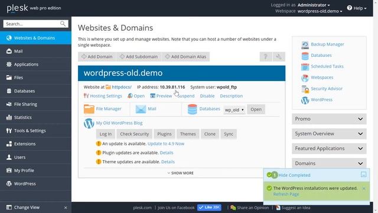
Task: Click the Open site globe icon
Action: pos(130,96)
